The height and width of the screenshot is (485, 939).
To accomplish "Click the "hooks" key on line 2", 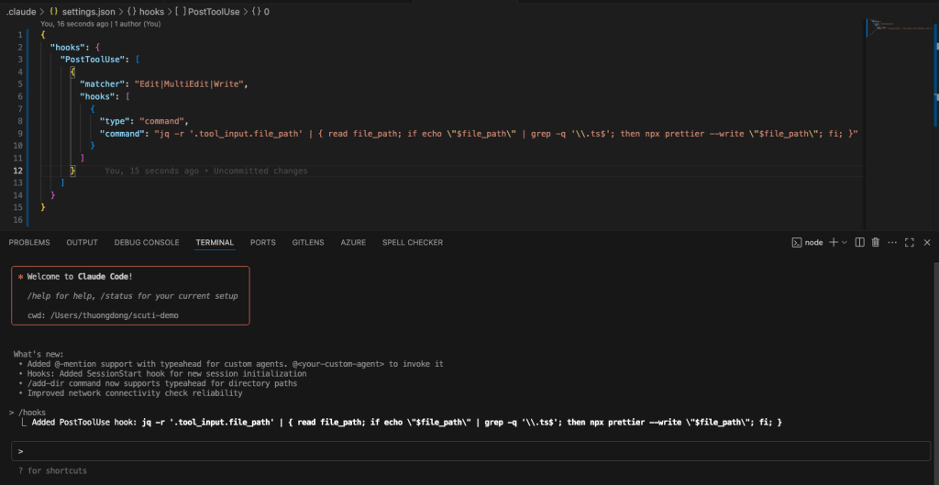I will click(68, 48).
